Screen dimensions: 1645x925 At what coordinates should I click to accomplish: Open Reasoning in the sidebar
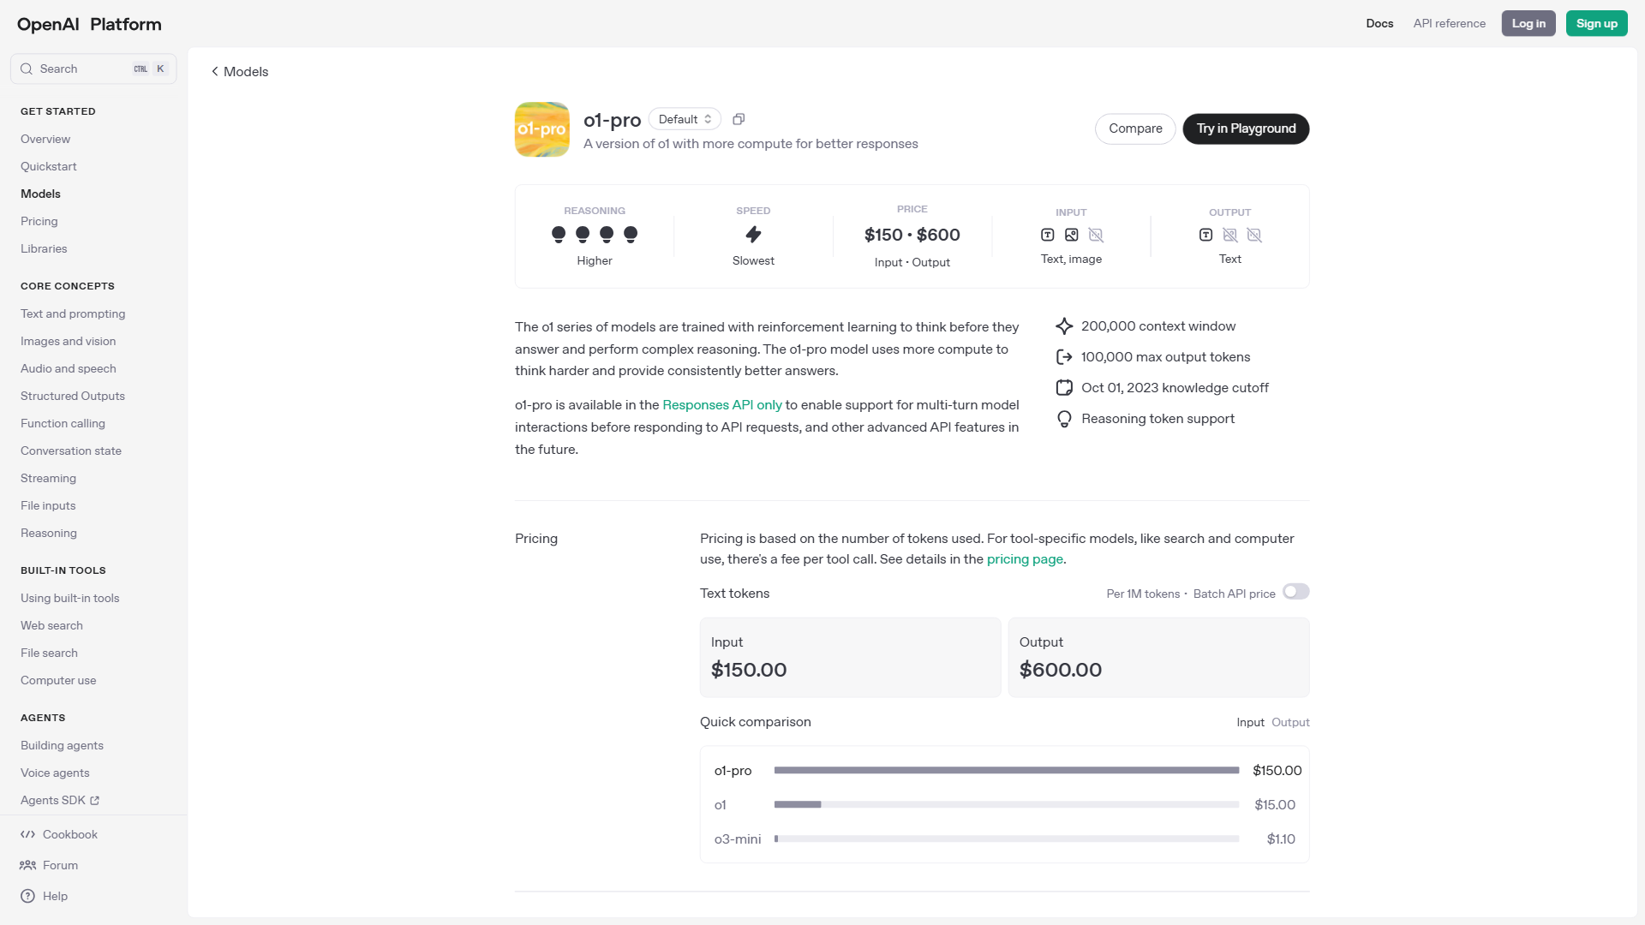(x=49, y=533)
